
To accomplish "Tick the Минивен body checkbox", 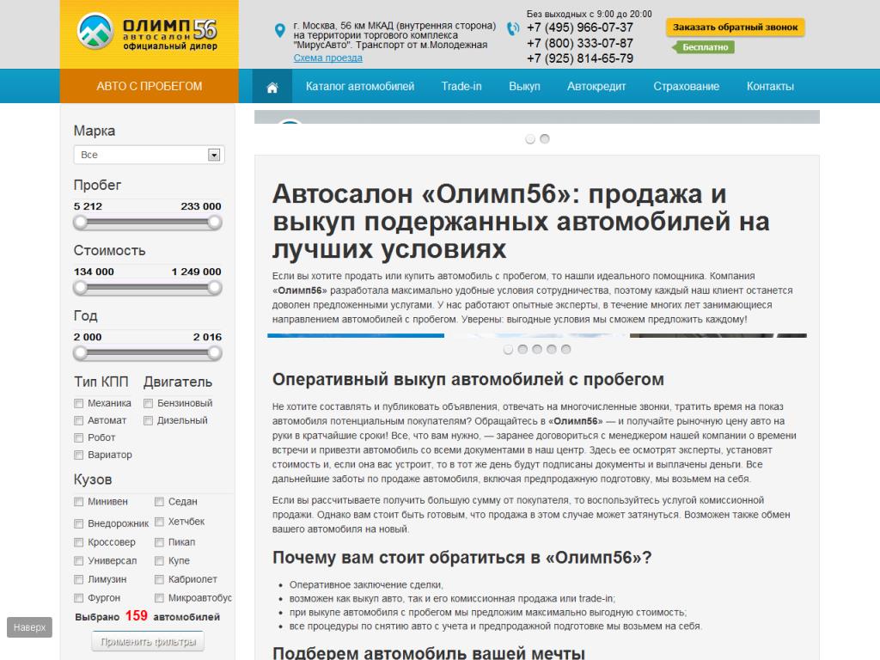I will (78, 502).
